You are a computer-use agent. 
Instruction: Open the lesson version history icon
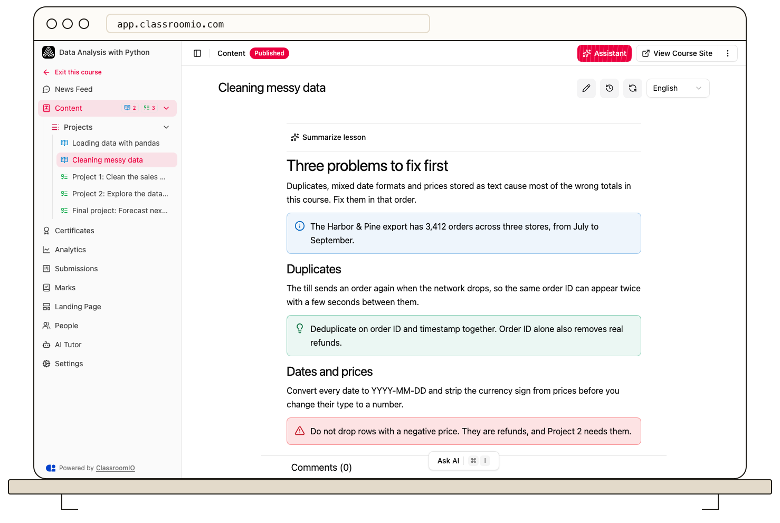click(x=610, y=88)
